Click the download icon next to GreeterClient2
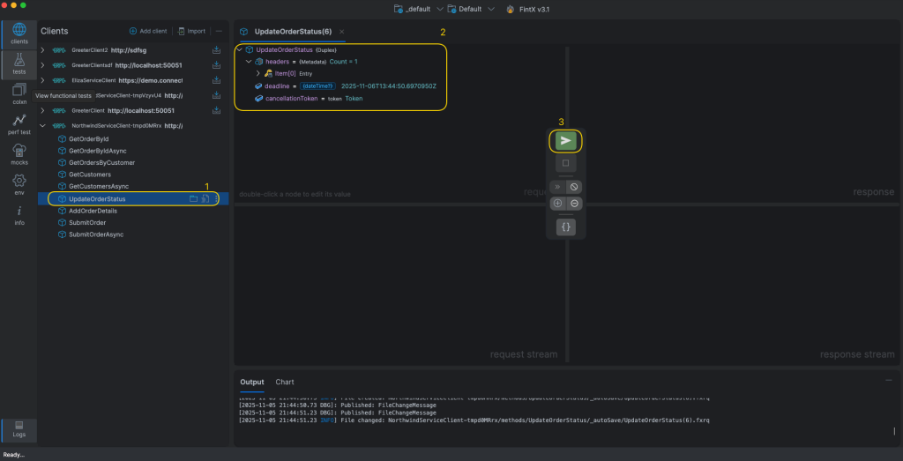This screenshot has width=903, height=461. (x=216, y=50)
